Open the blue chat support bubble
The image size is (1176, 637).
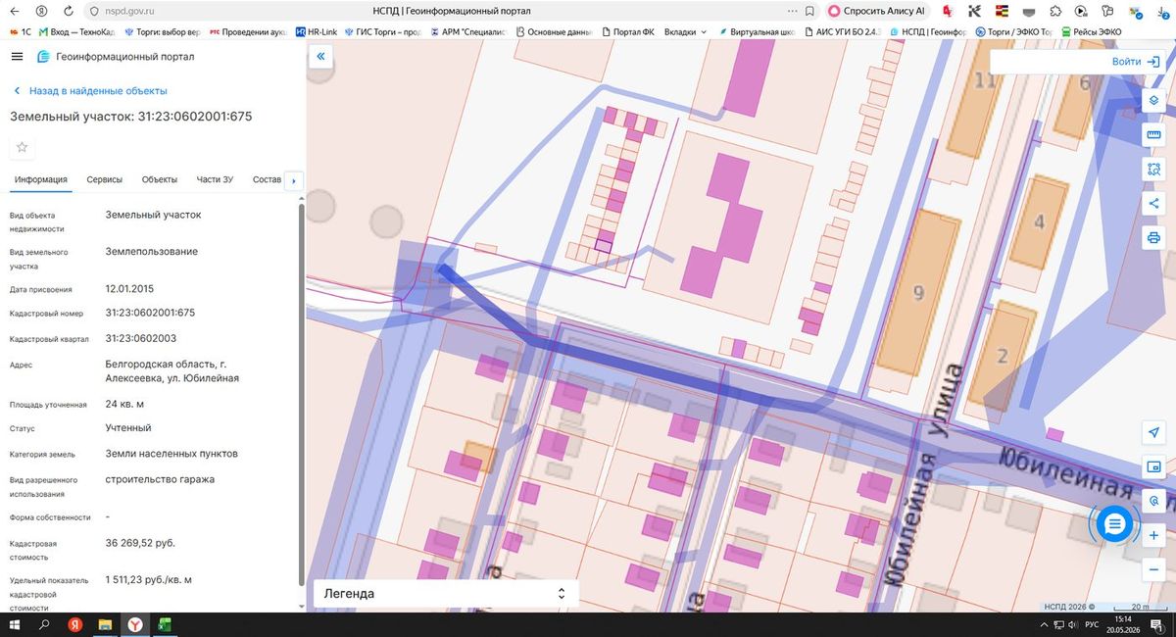(1114, 524)
